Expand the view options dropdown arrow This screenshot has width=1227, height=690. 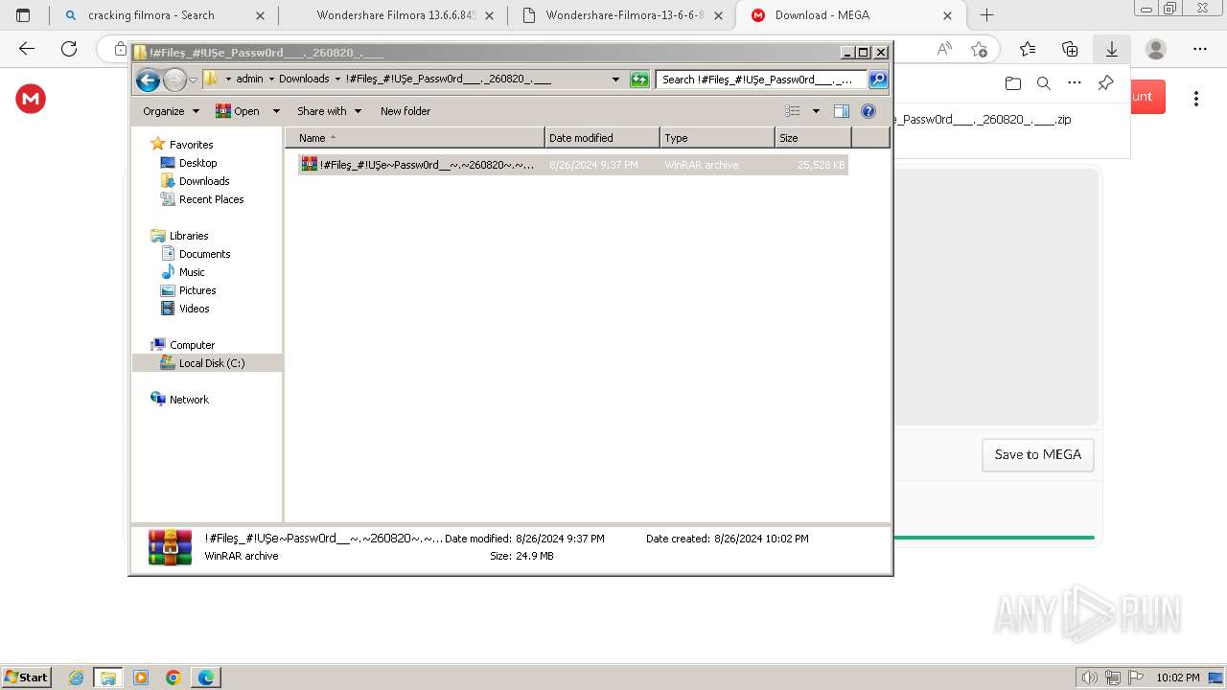(x=816, y=111)
